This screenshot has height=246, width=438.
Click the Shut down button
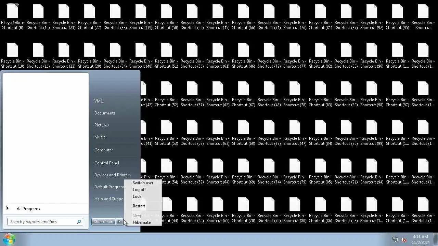coord(103,222)
